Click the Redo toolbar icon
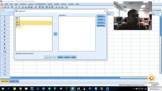This screenshot has height=91, width=162. tap(19, 7)
